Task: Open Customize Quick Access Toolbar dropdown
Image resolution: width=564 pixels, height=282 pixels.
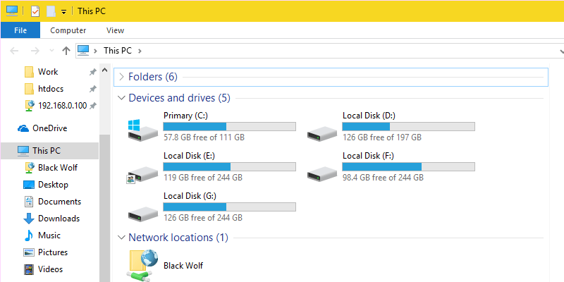Action: click(x=63, y=12)
